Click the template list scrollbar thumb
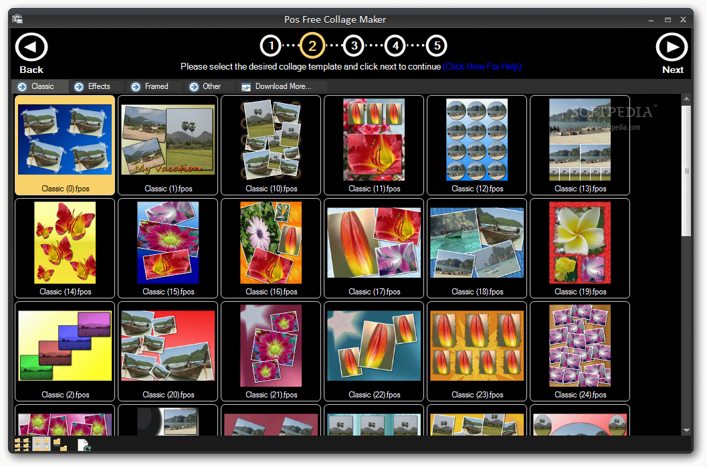The image size is (707, 467). [686, 171]
